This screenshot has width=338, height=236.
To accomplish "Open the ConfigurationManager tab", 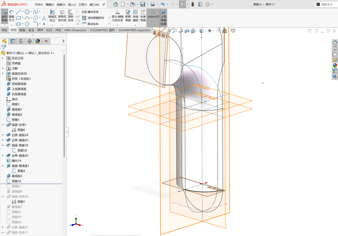I will (x=21, y=41).
